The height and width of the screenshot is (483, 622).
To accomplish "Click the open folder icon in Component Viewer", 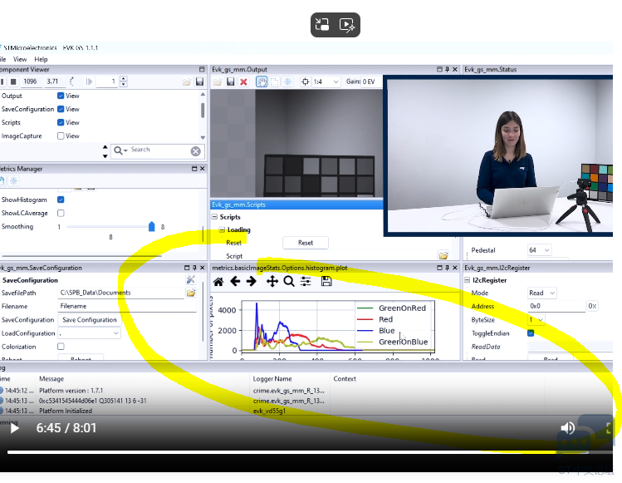I will pos(187,81).
